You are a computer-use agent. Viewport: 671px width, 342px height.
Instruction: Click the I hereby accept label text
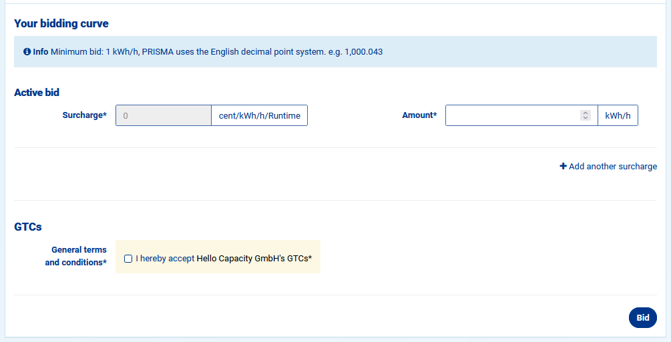[x=165, y=259]
